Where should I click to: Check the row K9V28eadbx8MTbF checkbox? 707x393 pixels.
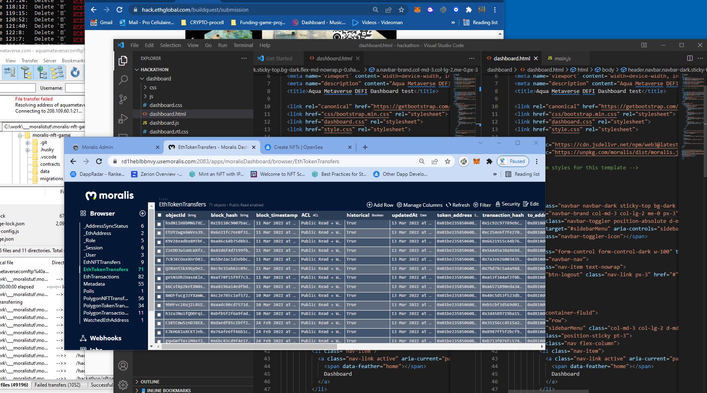[x=159, y=242]
